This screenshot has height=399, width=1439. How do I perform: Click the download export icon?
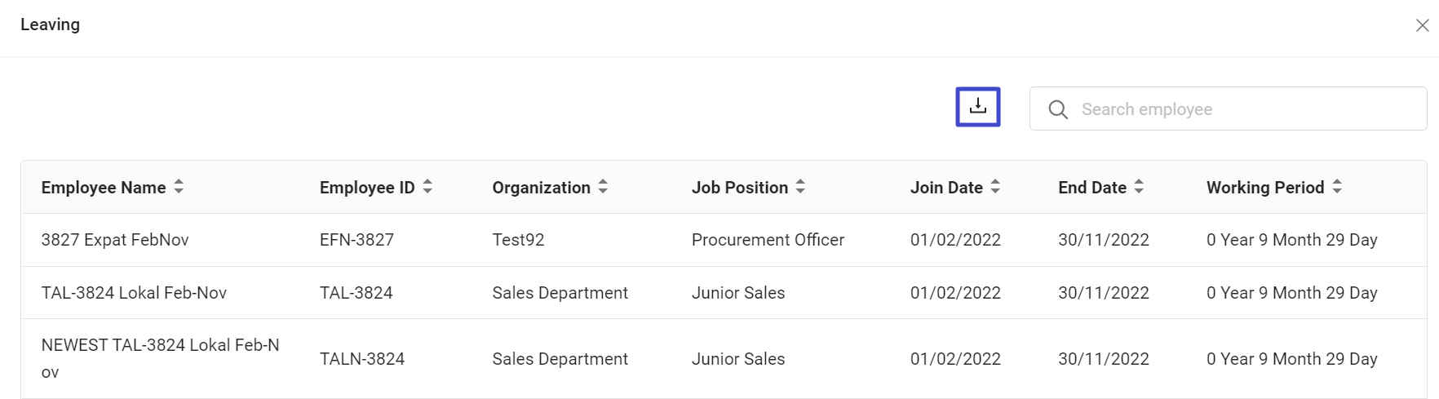click(x=977, y=107)
